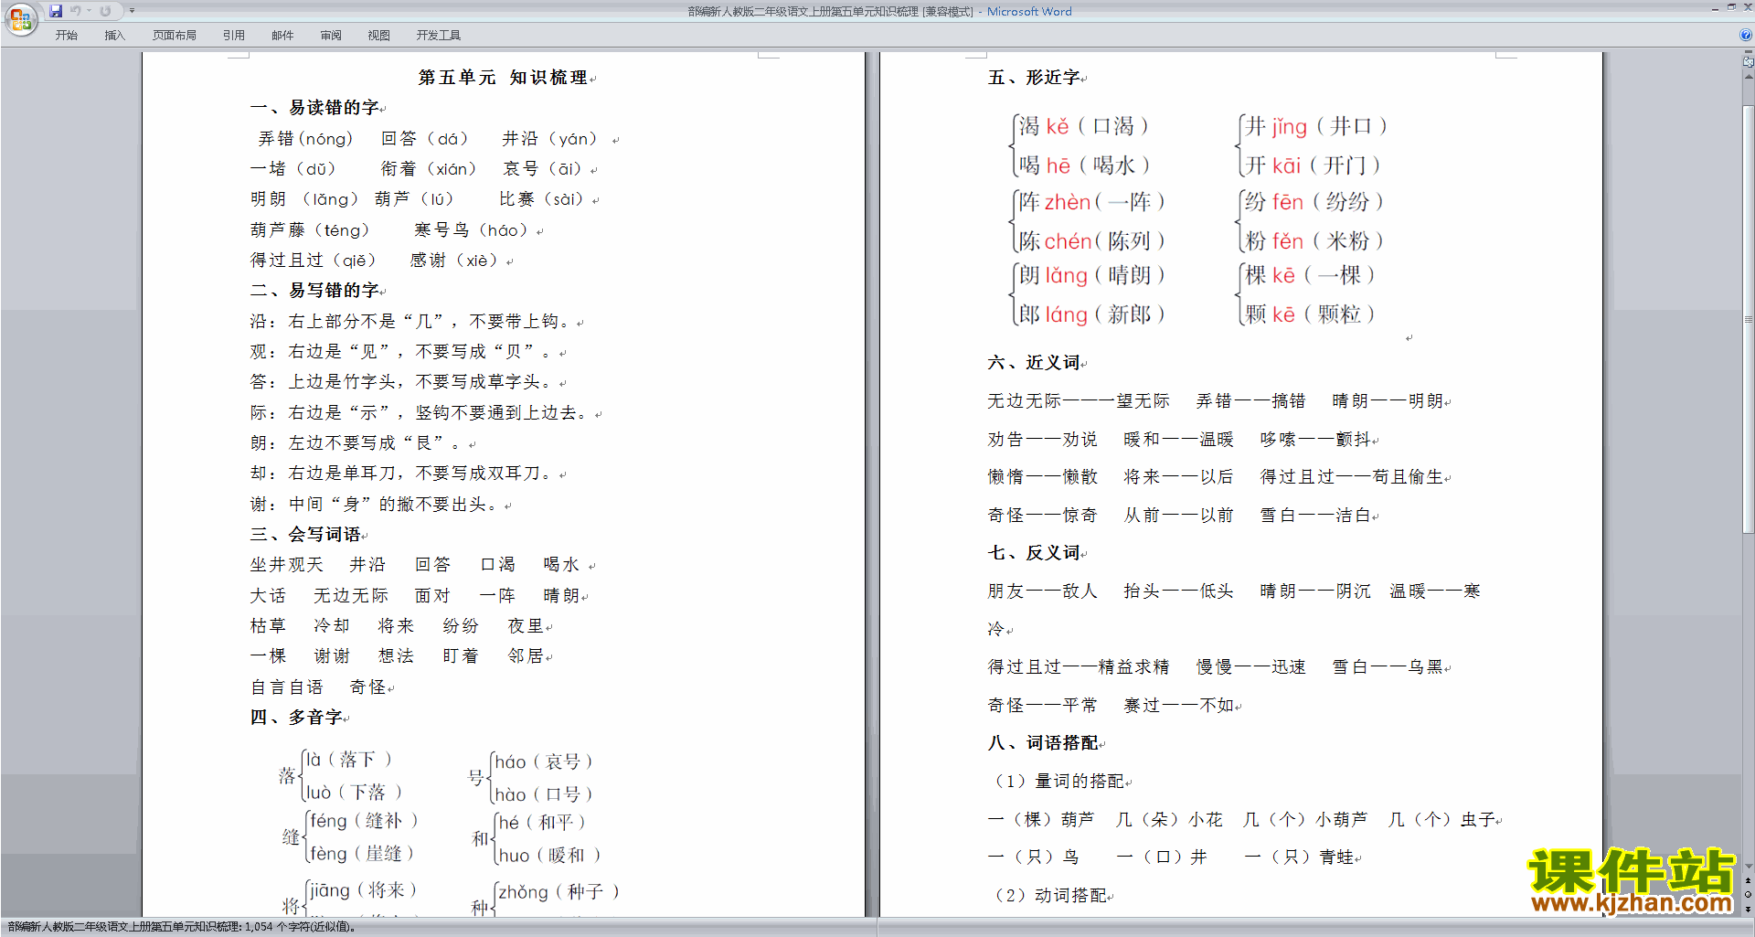Save the document with the floppy disk icon
The image size is (1755, 937).
tap(56, 11)
